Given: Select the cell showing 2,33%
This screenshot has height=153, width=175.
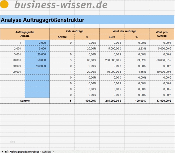Looking at the screenshot, I should coord(137,49).
